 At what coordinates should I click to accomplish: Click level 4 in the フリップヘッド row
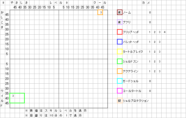[x=165, y=32]
